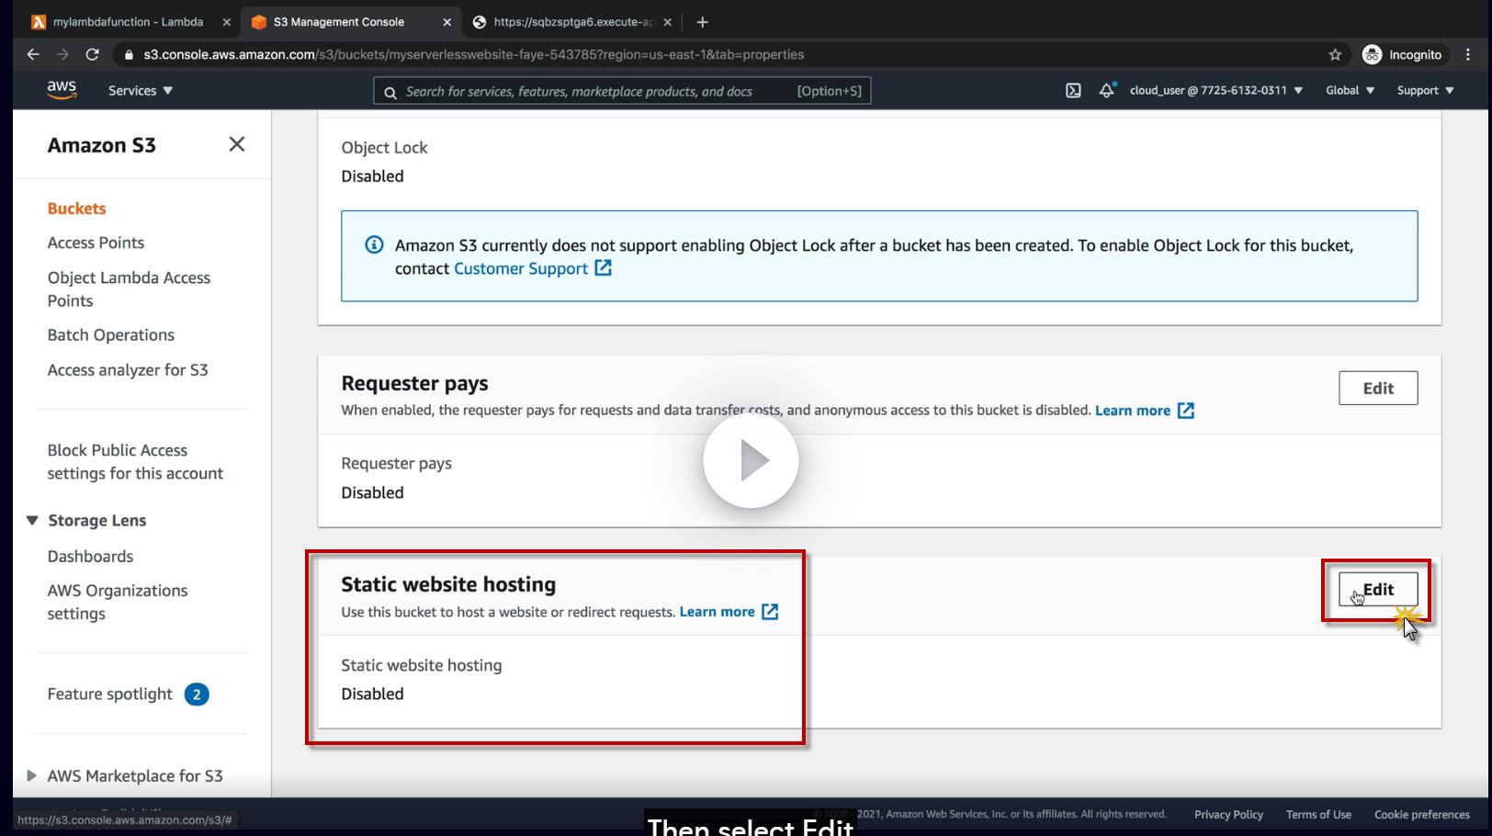Open the notifications bell icon

[x=1107, y=90]
